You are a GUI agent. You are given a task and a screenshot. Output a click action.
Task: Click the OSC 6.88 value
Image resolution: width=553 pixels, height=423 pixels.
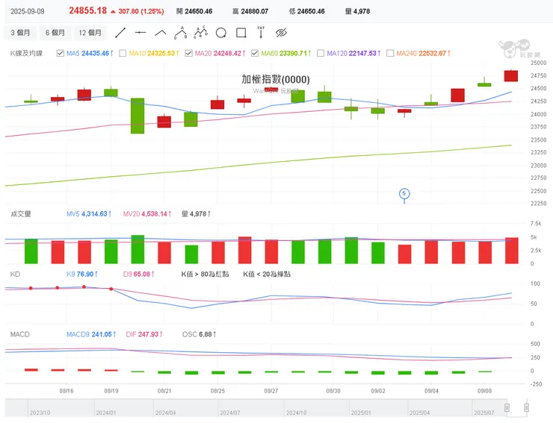[199, 334]
